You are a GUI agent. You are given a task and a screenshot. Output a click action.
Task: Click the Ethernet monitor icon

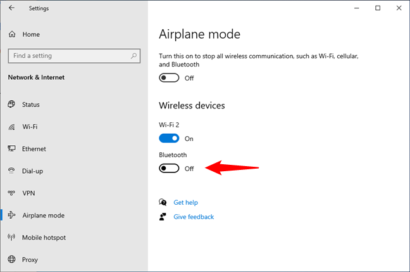11,148
